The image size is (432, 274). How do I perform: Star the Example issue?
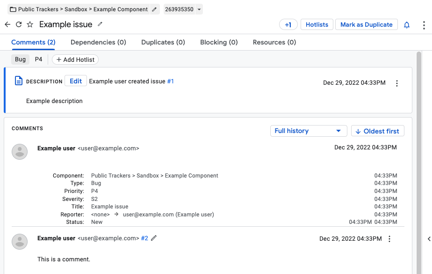click(x=30, y=25)
